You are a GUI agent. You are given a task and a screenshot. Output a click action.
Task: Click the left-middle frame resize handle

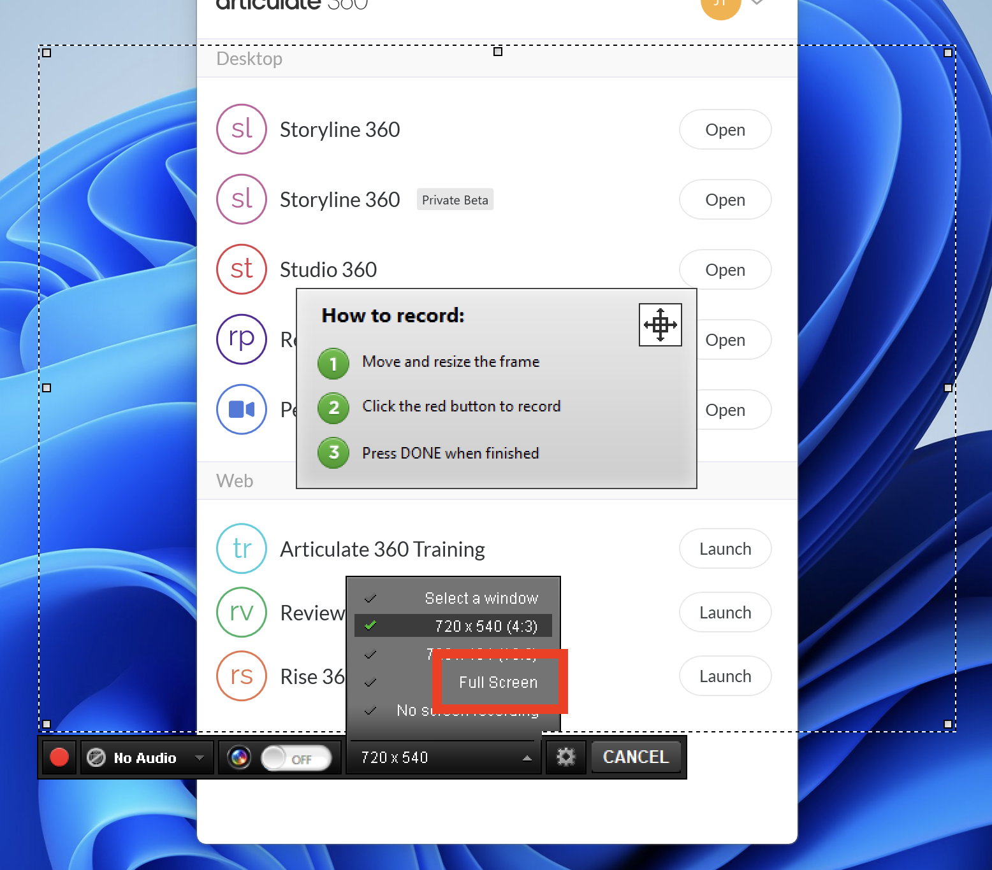click(x=47, y=388)
